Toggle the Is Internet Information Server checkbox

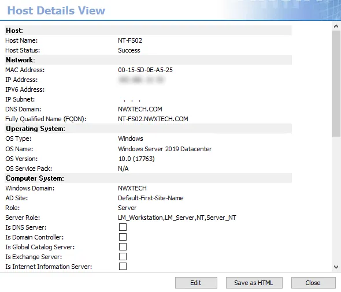[x=123, y=267]
